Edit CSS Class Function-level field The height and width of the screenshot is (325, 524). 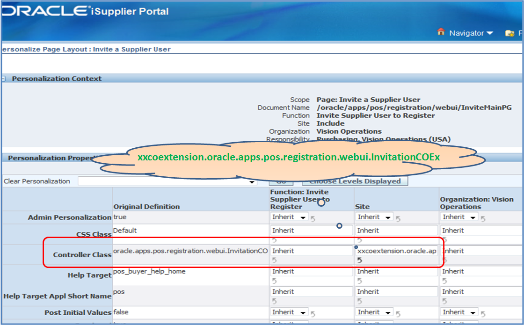[x=312, y=231]
